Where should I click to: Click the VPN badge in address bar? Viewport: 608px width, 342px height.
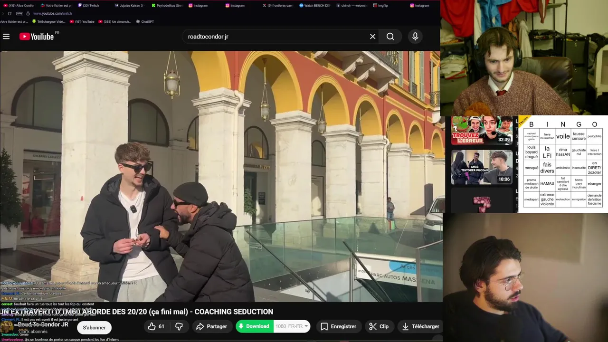pos(19,13)
